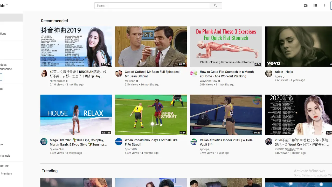Click SportsHD channel avatar
The image size is (332, 187).
tap(119, 142)
